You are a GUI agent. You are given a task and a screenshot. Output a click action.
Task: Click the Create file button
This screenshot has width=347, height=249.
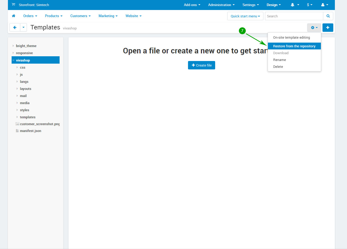coord(201,65)
